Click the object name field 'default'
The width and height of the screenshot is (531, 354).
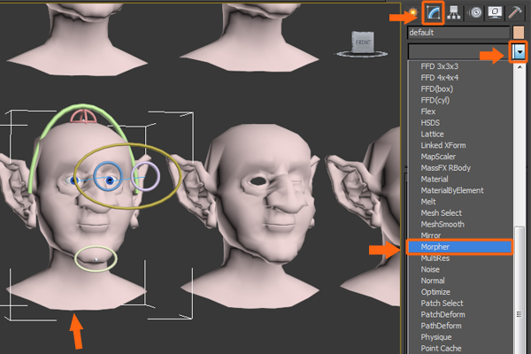point(458,33)
